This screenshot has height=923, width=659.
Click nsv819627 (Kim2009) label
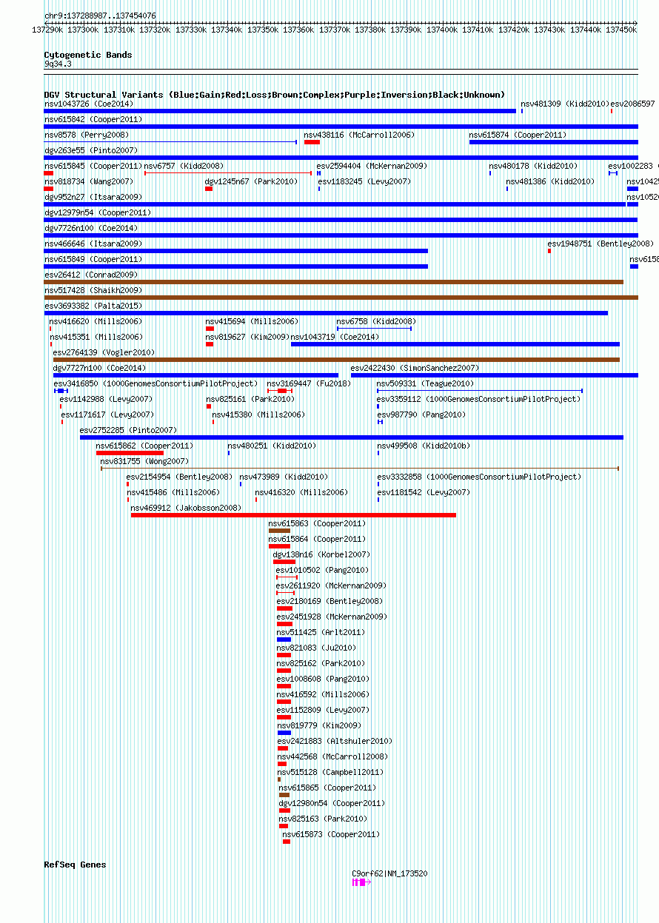(247, 337)
